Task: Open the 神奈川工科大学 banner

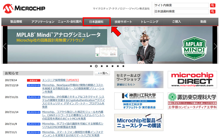Action: (139, 101)
